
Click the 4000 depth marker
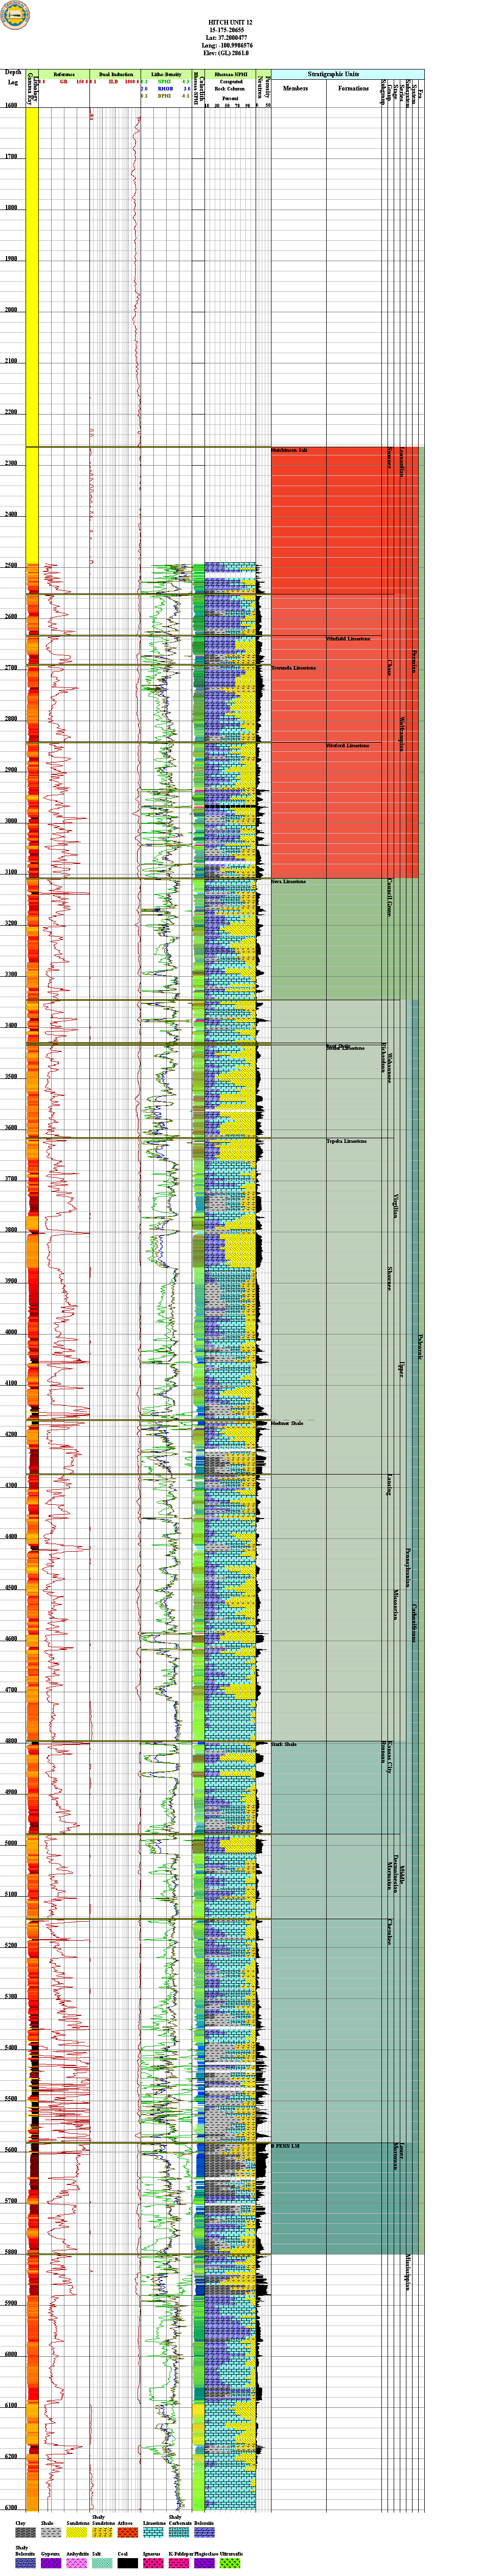[11, 1332]
